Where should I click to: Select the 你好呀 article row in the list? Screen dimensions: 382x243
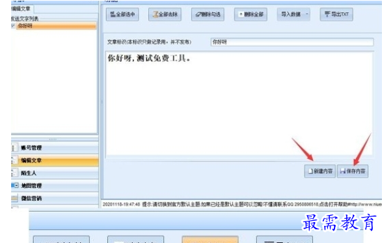56,25
